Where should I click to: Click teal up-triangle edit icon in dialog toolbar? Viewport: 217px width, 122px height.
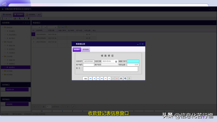coord(109,78)
